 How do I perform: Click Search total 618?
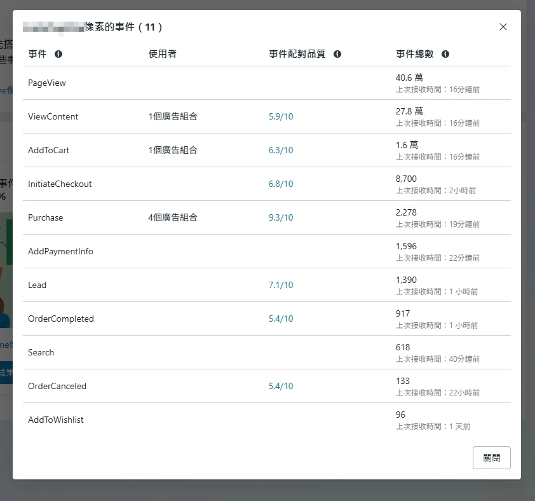pyautogui.click(x=403, y=347)
